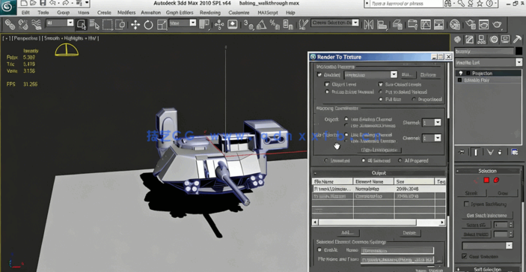Open the Modifiers menu

point(126,13)
